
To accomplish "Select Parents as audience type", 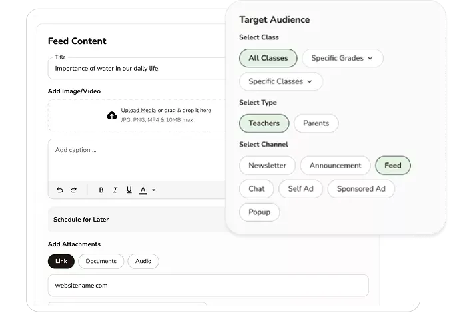I will tap(316, 123).
